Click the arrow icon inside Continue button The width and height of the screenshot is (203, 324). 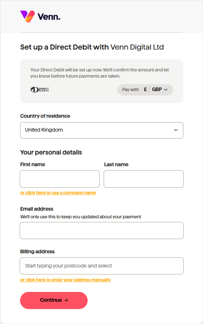click(66, 300)
